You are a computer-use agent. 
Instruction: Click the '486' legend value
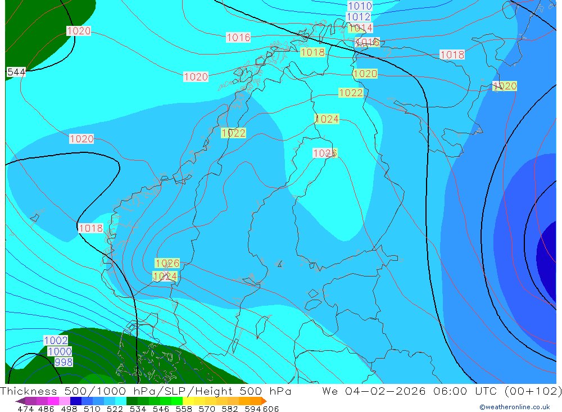46,409
